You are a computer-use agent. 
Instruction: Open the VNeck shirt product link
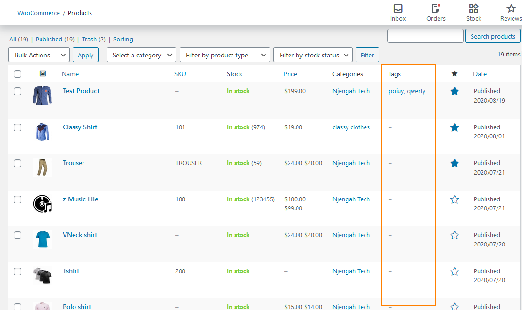point(80,235)
